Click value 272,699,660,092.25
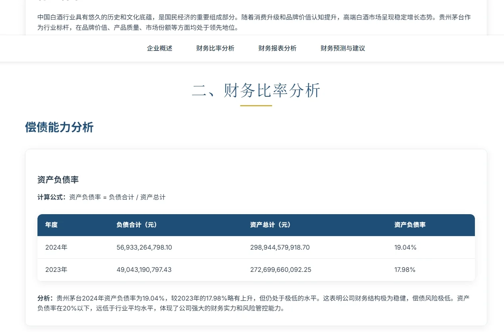Screen dimensions: 504x332 [x=280, y=270]
